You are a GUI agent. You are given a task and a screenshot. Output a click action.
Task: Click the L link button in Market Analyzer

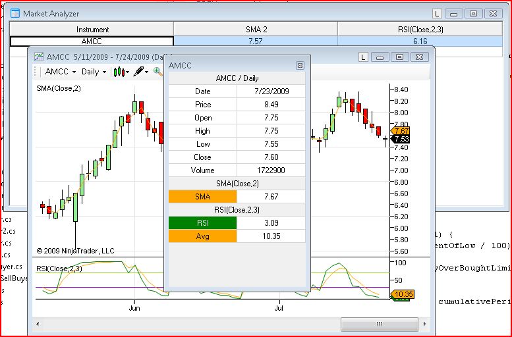pyautogui.click(x=438, y=14)
